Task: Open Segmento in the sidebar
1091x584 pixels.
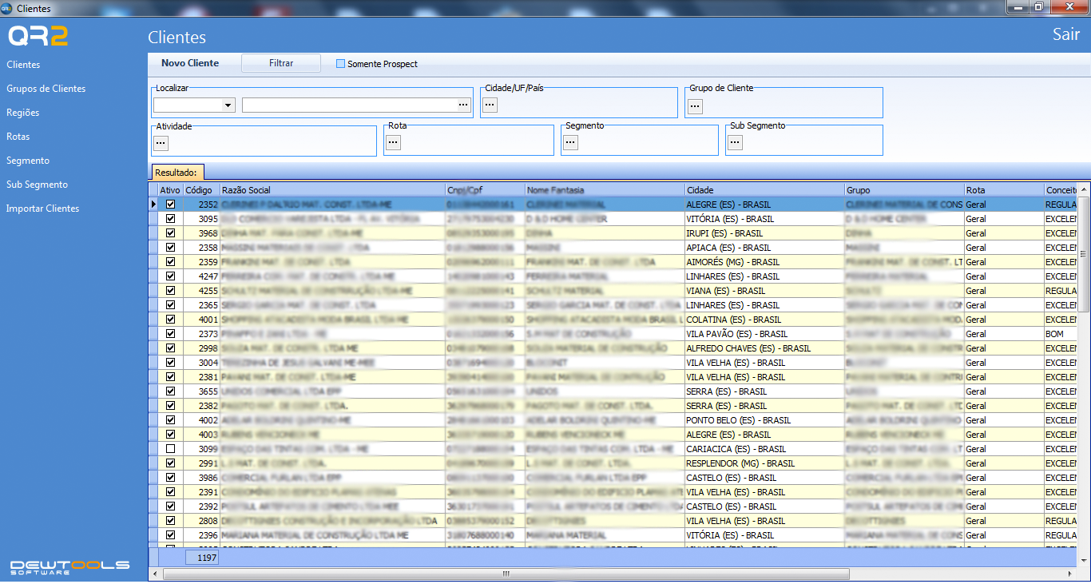Action: [x=28, y=161]
